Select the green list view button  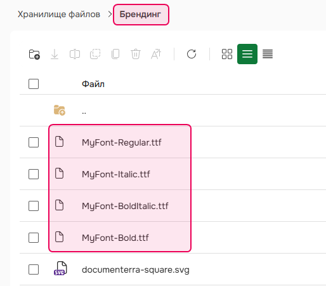coord(247,54)
